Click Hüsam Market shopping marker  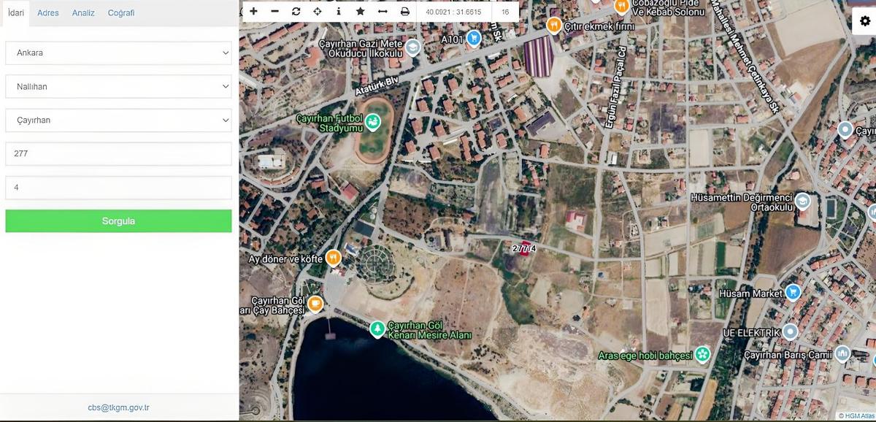coord(793,293)
